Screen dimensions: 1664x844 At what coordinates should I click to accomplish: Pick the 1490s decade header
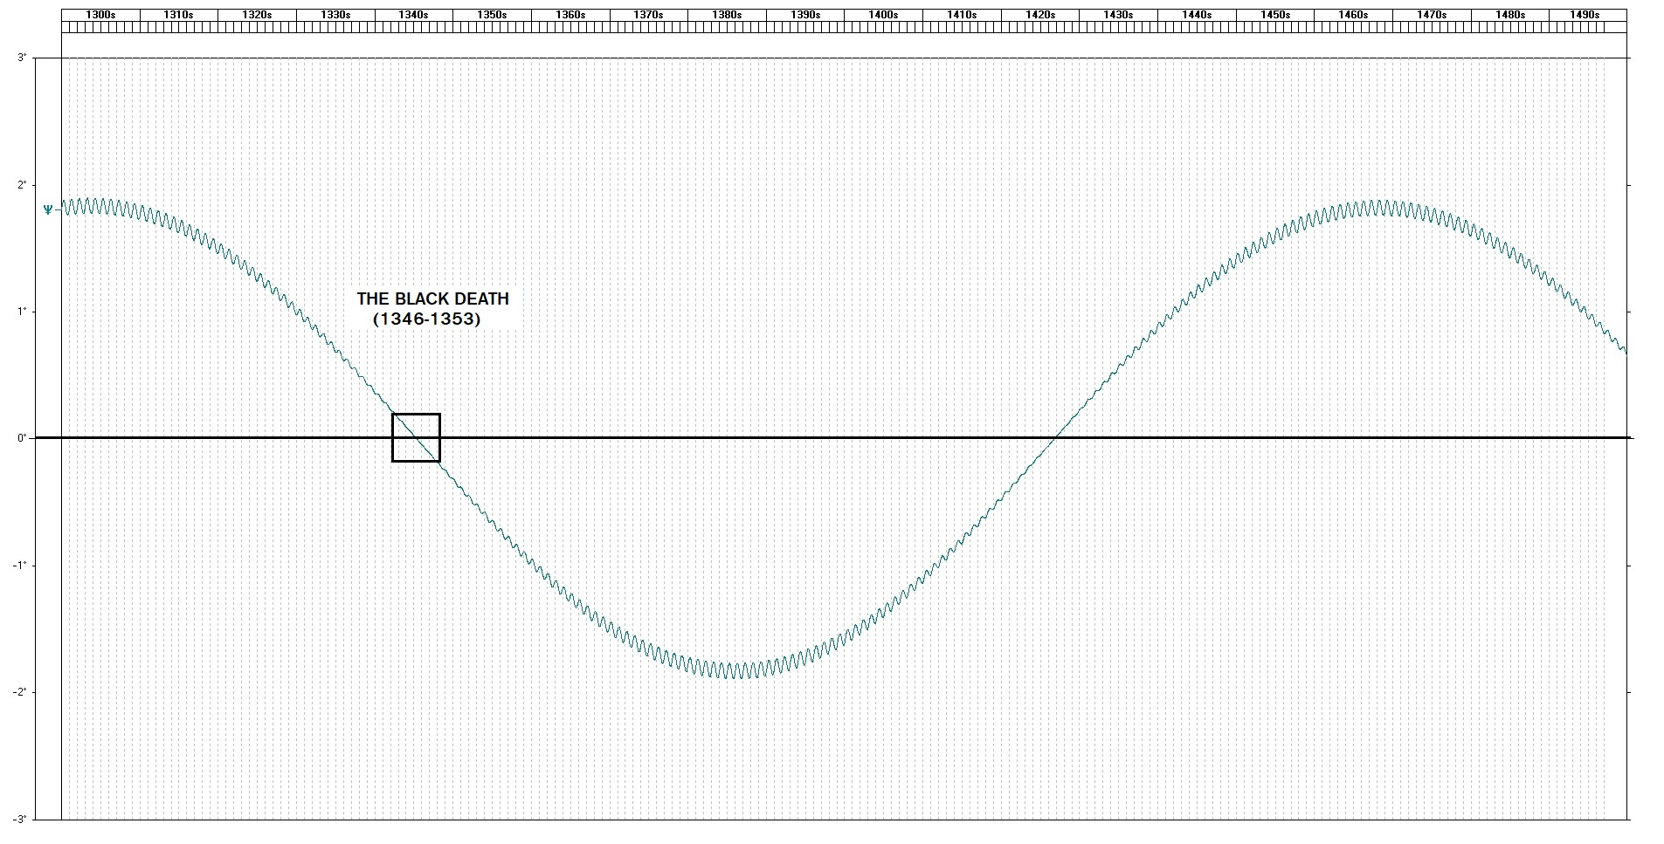point(1585,15)
